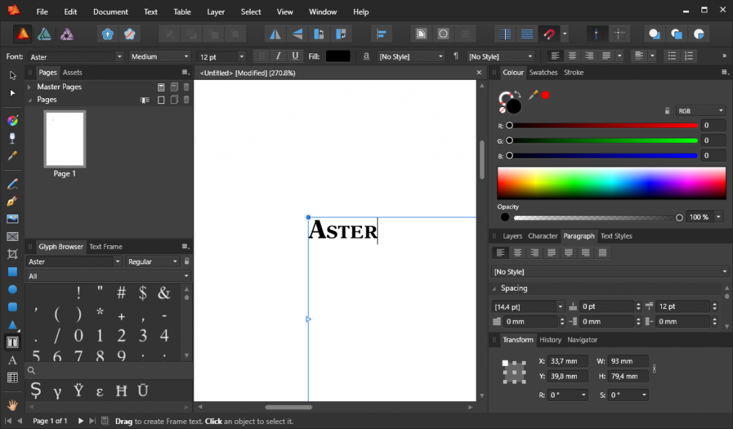Screen dimensions: 733x429
Task: Open the font family dropdown showing Aster
Action: pos(76,56)
